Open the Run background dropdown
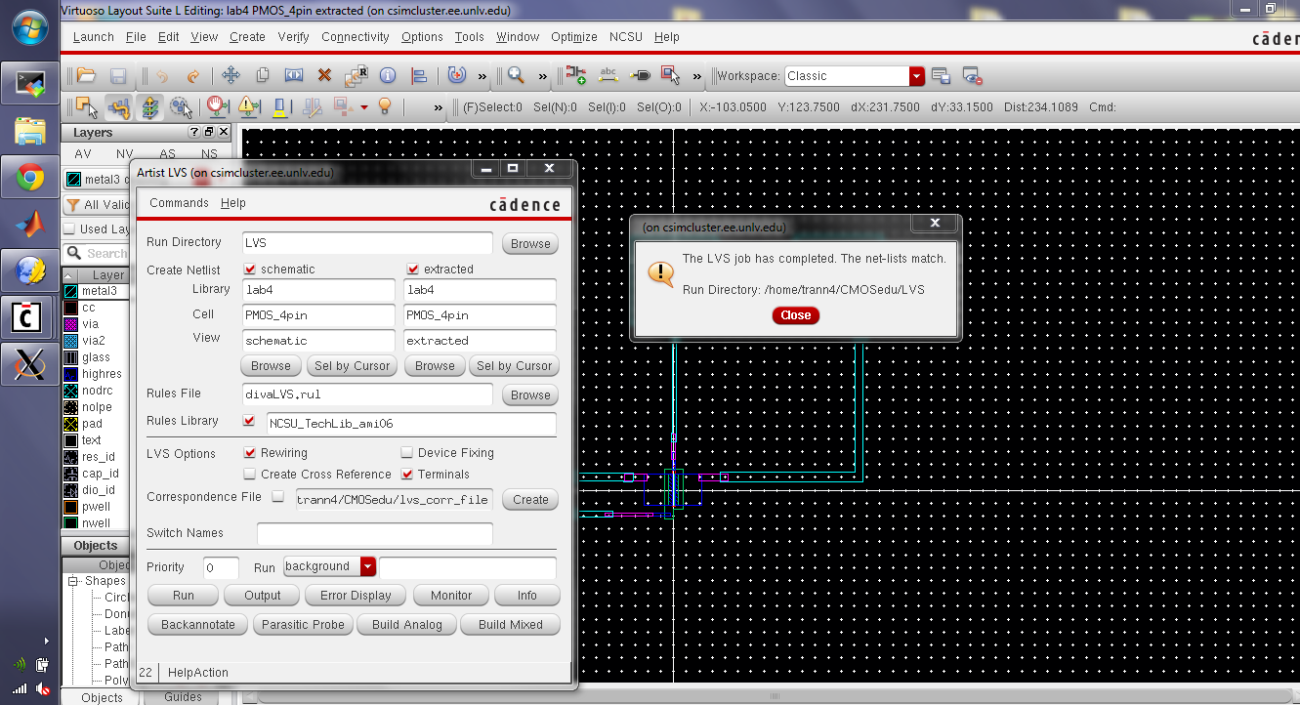The image size is (1300, 705). [x=368, y=566]
